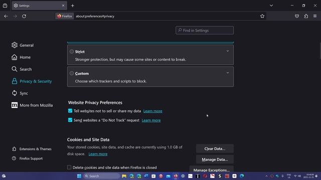This screenshot has height=180, width=321.
Task: Open the Extensions puzzle icon
Action: tap(306, 16)
